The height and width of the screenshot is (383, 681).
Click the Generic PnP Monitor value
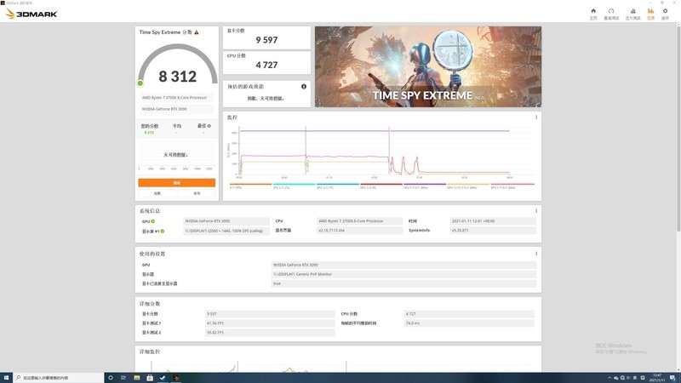[x=403, y=274]
